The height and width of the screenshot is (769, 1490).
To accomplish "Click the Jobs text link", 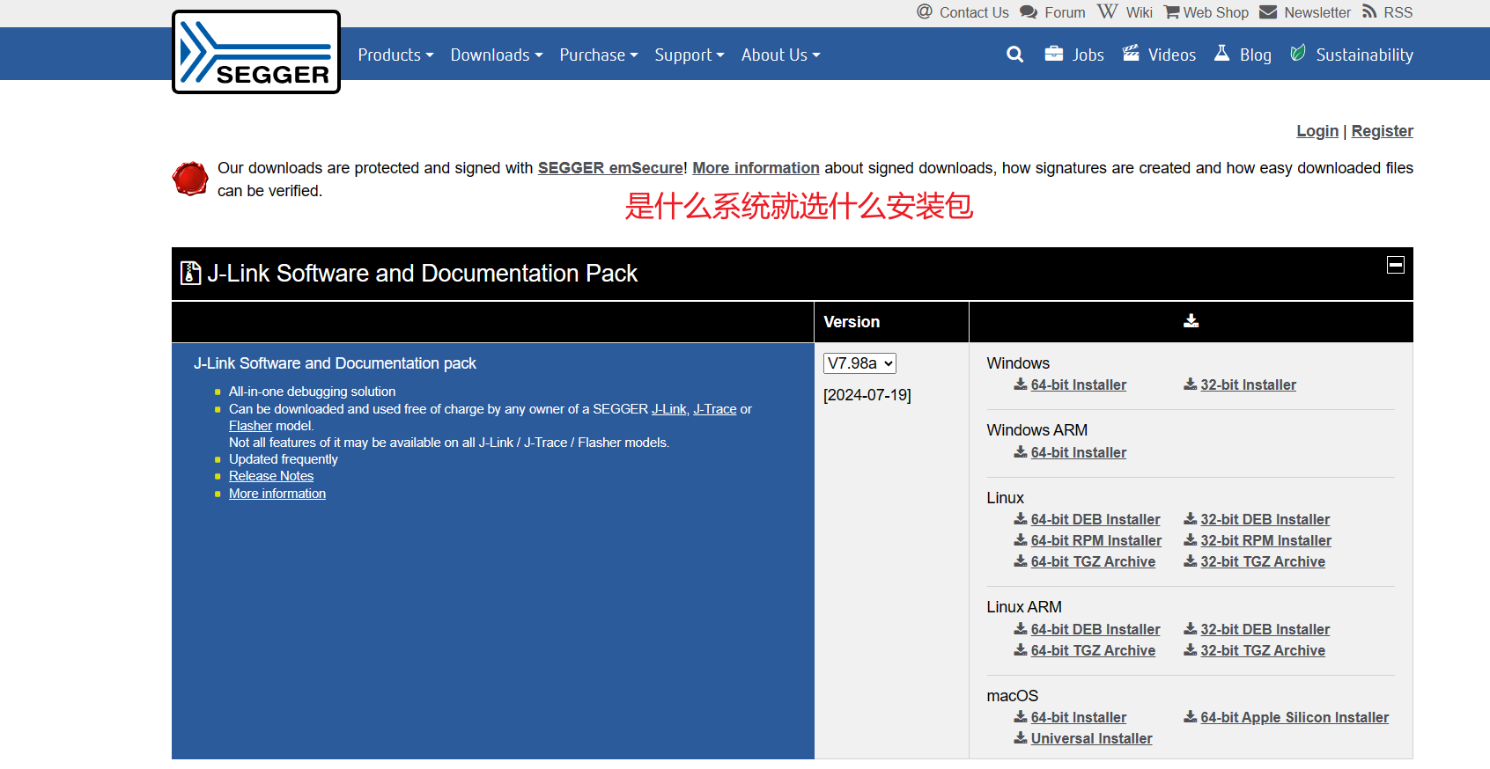I will tap(1088, 55).
